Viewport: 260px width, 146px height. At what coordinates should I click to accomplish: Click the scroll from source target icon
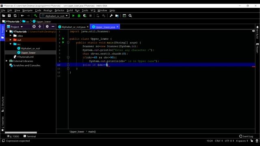tap(34, 26)
